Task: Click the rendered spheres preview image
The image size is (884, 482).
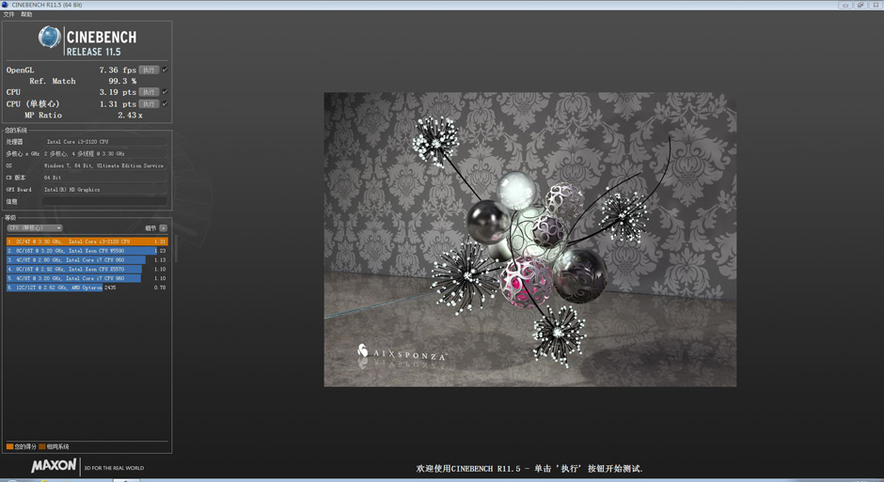Action: coord(530,240)
